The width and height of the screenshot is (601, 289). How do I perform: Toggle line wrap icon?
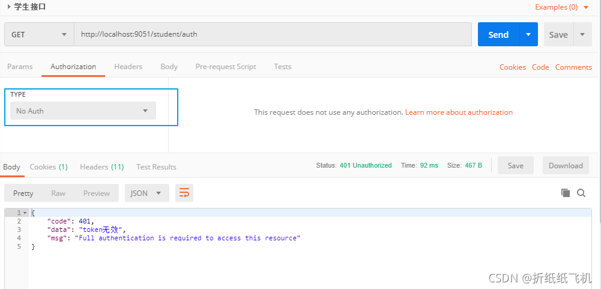(184, 193)
